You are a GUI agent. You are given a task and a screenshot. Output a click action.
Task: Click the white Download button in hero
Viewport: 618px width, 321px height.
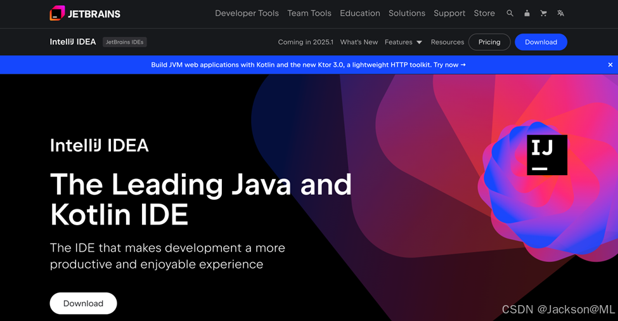click(83, 303)
